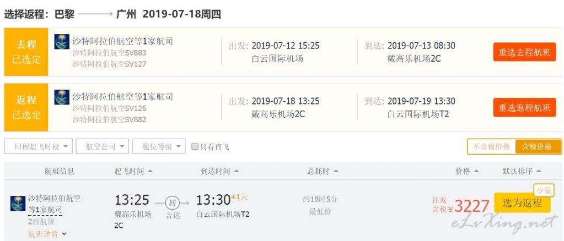Image resolution: width=564 pixels, height=241 pixels.
Task: Click 重选返程航班 button
Action: 524,107
